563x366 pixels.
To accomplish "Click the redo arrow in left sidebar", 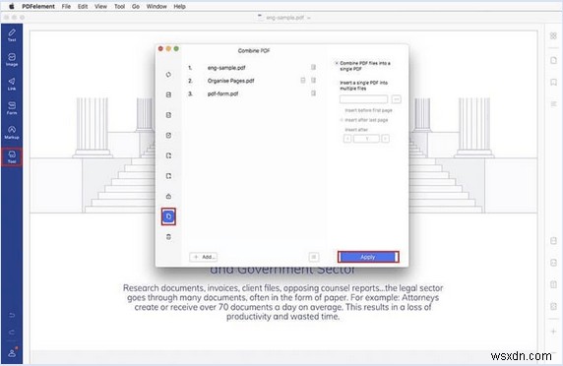I will [12, 332].
